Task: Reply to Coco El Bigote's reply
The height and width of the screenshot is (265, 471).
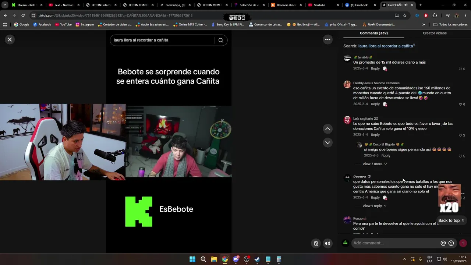Action: tap(386, 156)
